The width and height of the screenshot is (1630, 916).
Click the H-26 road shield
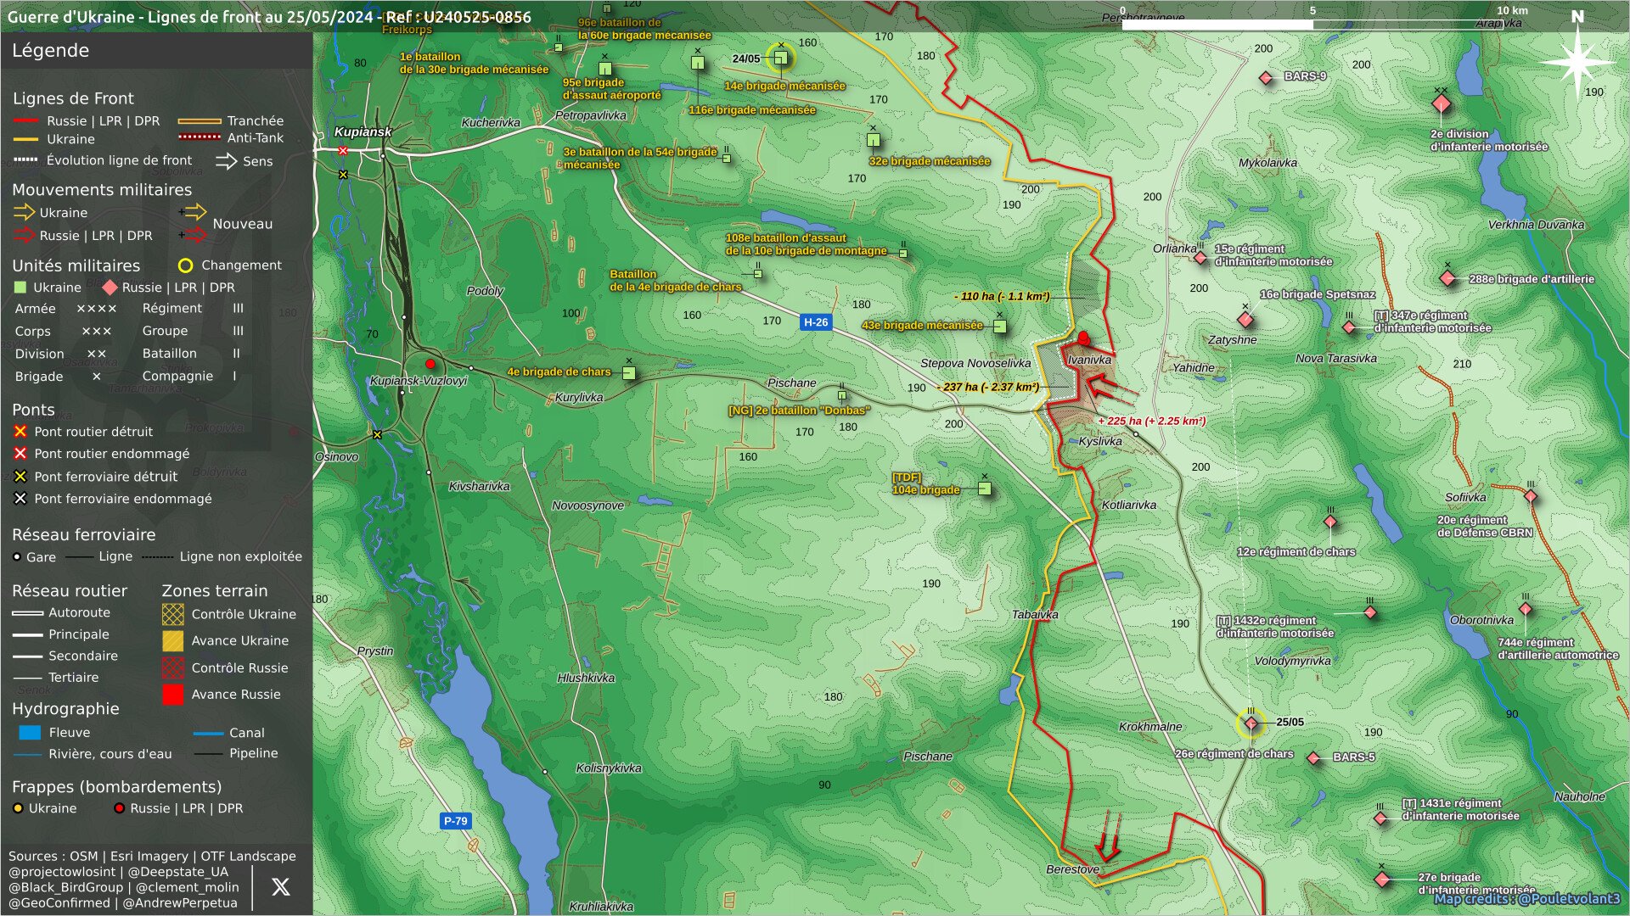[816, 322]
